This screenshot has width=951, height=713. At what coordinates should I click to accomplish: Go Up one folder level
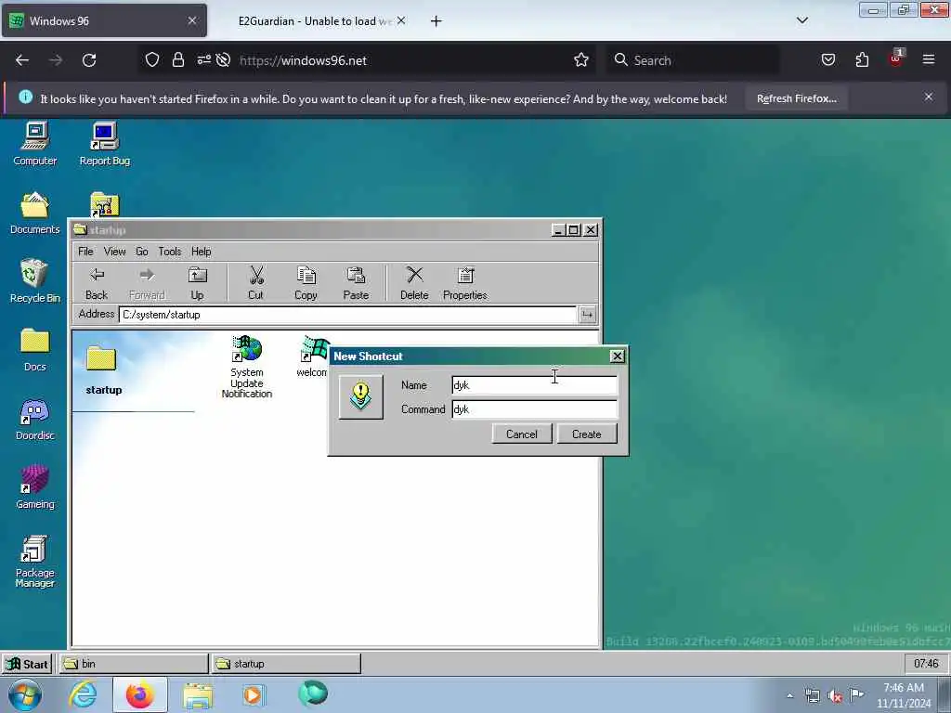pyautogui.click(x=197, y=283)
